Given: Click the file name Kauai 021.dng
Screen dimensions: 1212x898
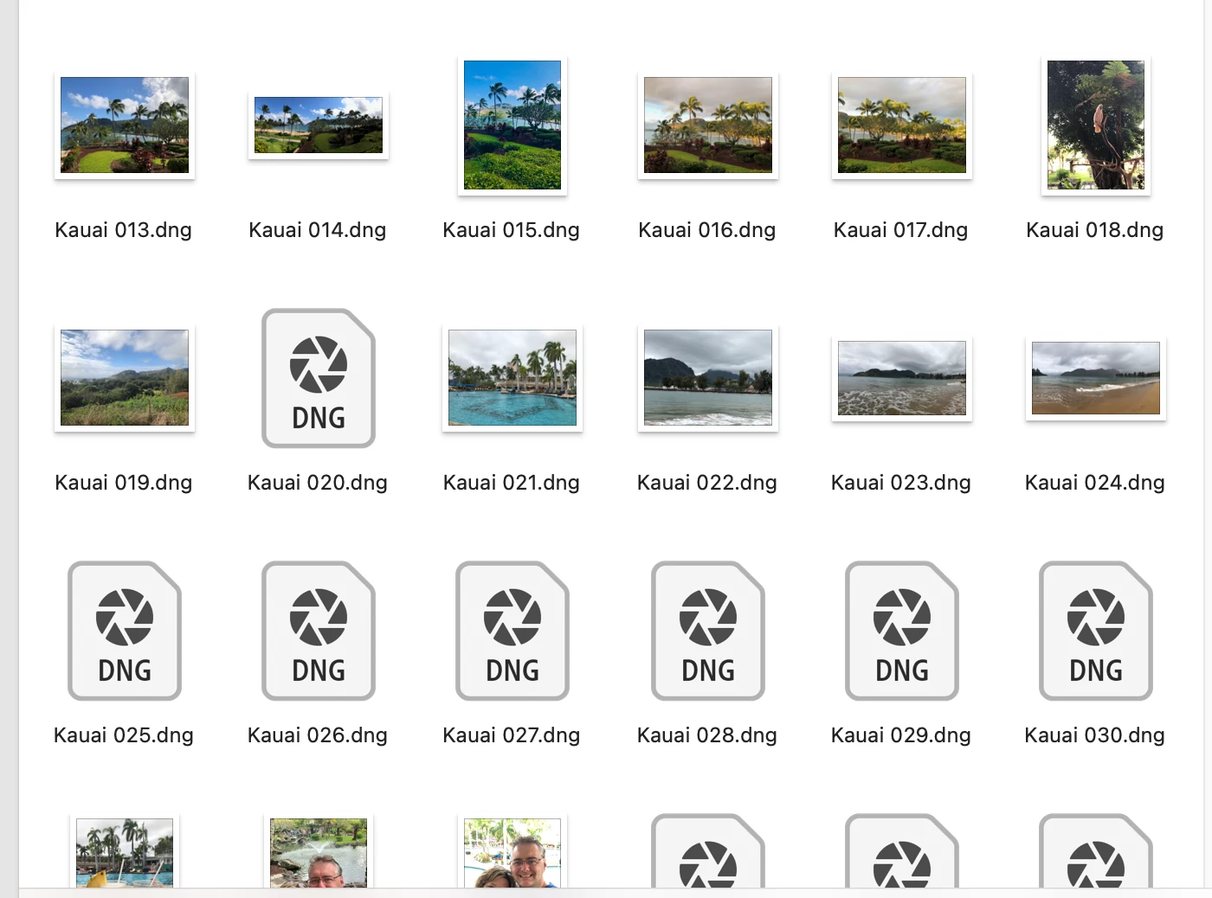Looking at the screenshot, I should pos(512,483).
